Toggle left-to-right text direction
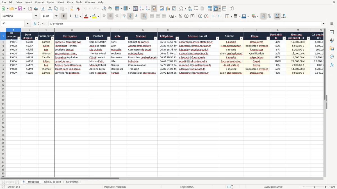 [263, 16]
